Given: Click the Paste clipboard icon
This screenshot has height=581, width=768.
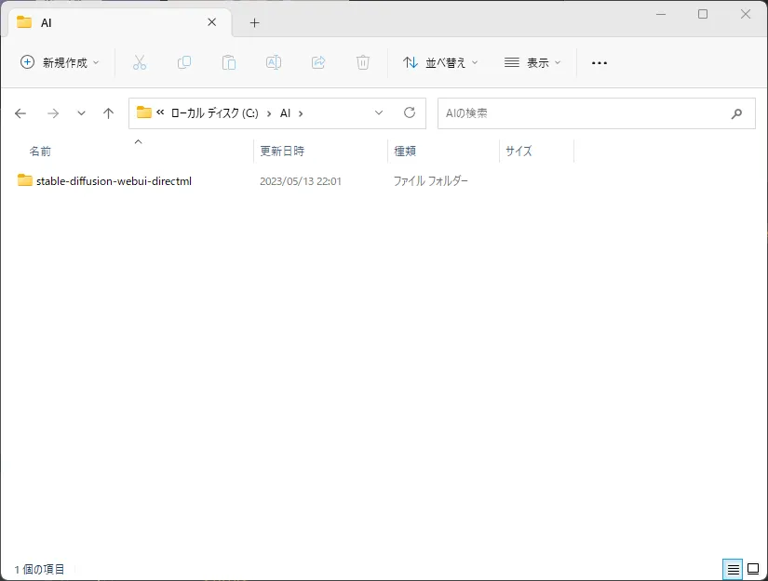Looking at the screenshot, I should click(x=229, y=62).
